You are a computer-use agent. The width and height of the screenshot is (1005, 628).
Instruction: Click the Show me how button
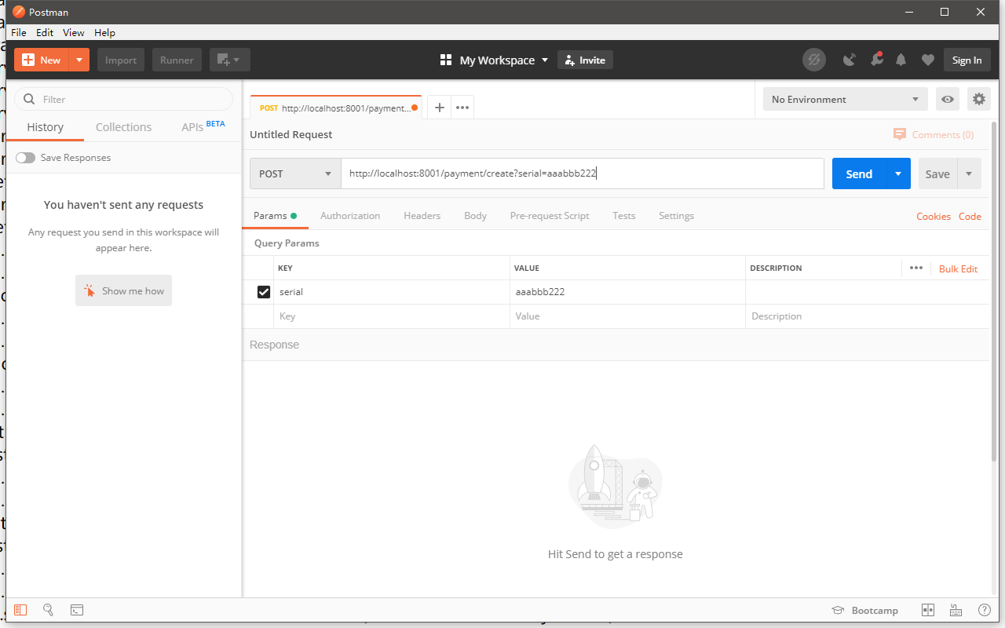123,290
